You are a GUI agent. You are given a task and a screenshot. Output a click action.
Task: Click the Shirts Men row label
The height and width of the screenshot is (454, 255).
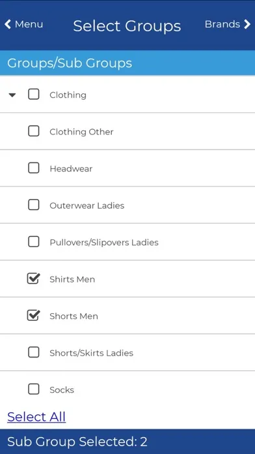[72, 279]
